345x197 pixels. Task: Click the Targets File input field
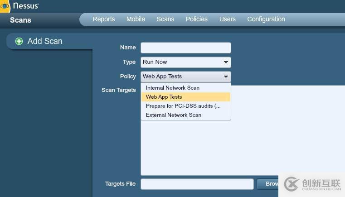(x=197, y=184)
